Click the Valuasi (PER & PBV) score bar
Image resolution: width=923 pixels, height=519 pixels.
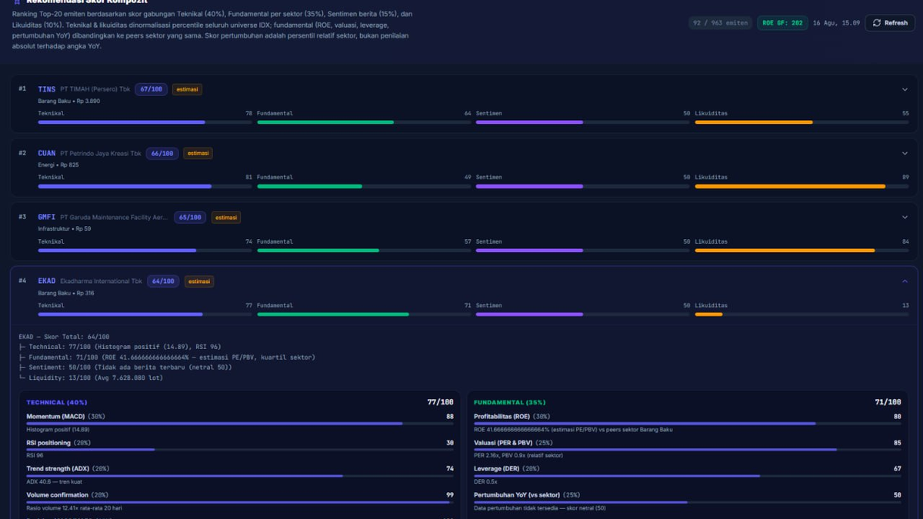pyautogui.click(x=688, y=450)
